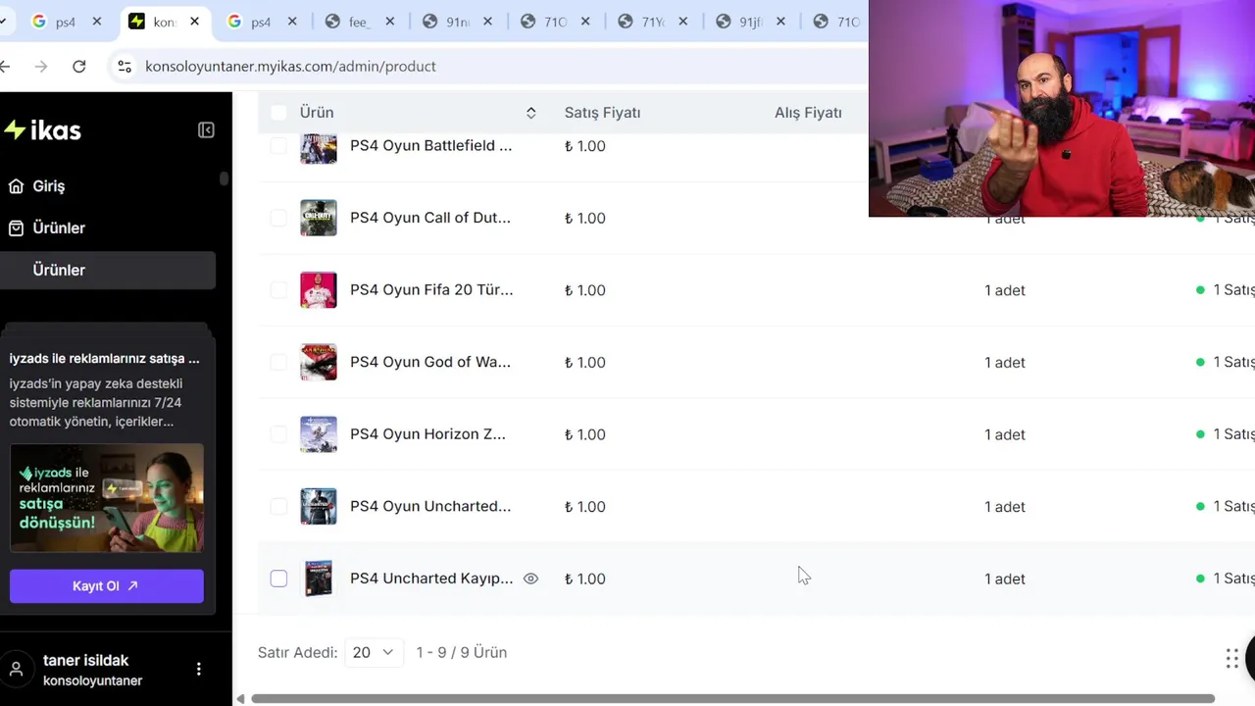Open PS4 Oyun Fifa 20 Tür product link
Viewport: 1255px width, 706px height.
click(431, 290)
